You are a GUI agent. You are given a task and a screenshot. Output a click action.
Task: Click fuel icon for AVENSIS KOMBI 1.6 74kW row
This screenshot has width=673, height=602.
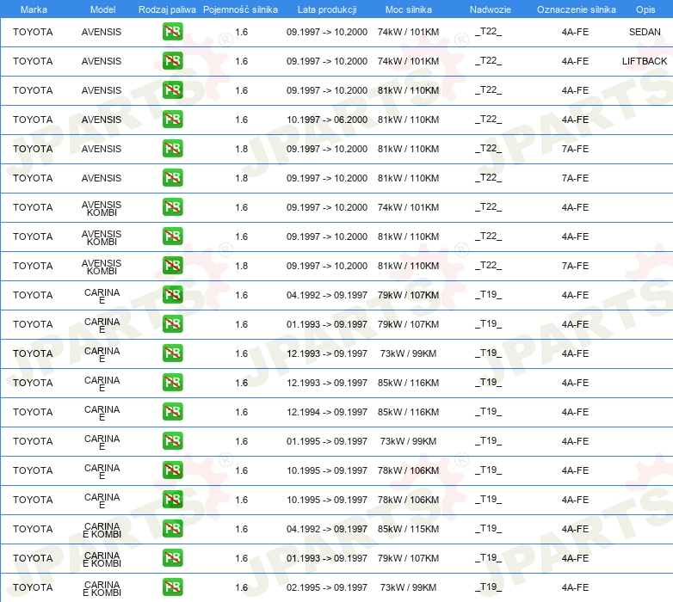172,207
